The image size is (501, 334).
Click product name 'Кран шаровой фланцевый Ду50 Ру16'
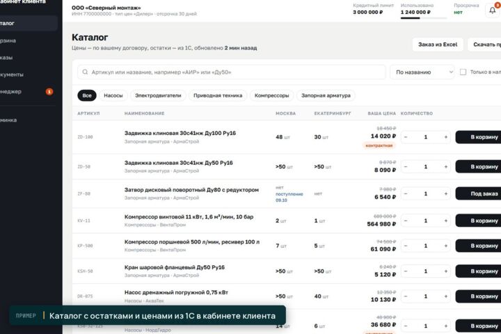click(175, 267)
